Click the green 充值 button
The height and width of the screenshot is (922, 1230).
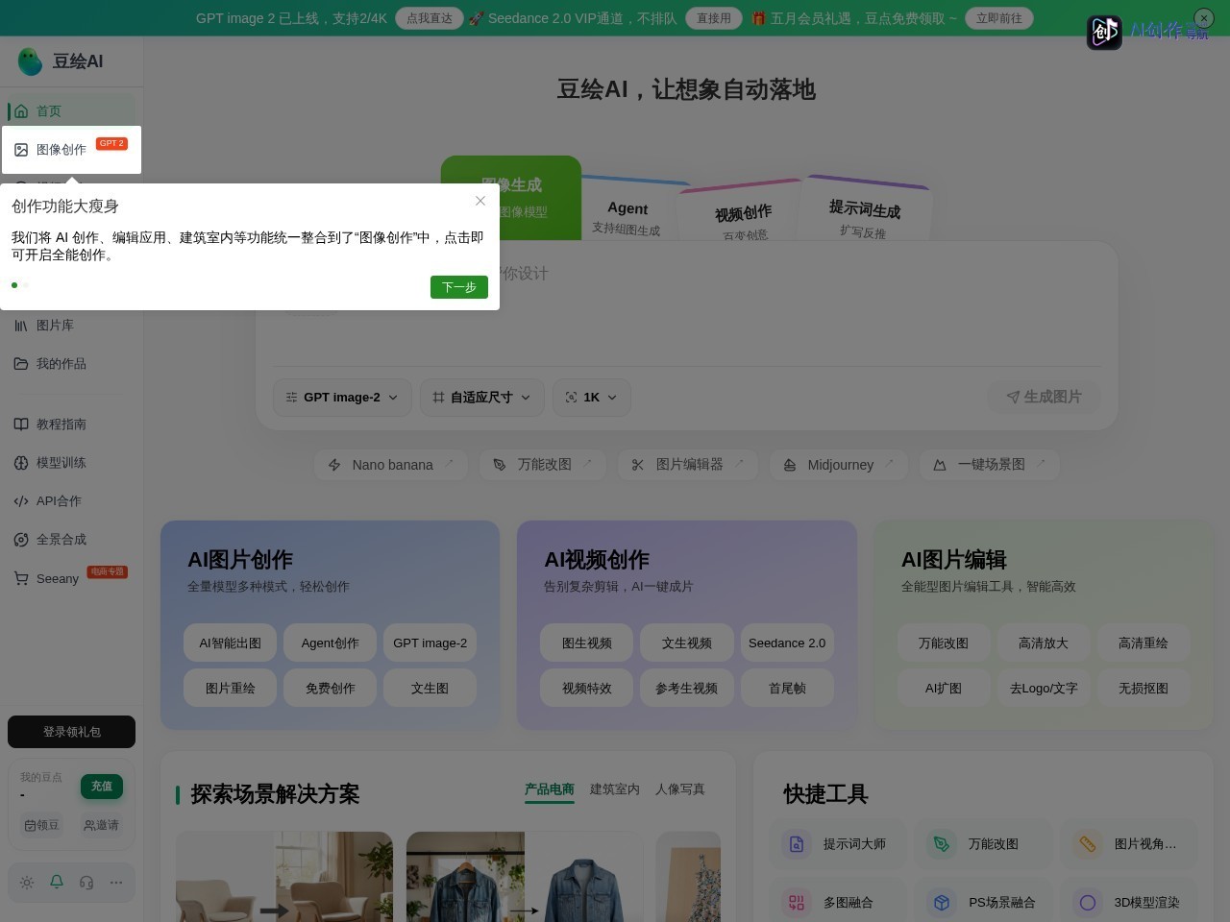(x=102, y=786)
